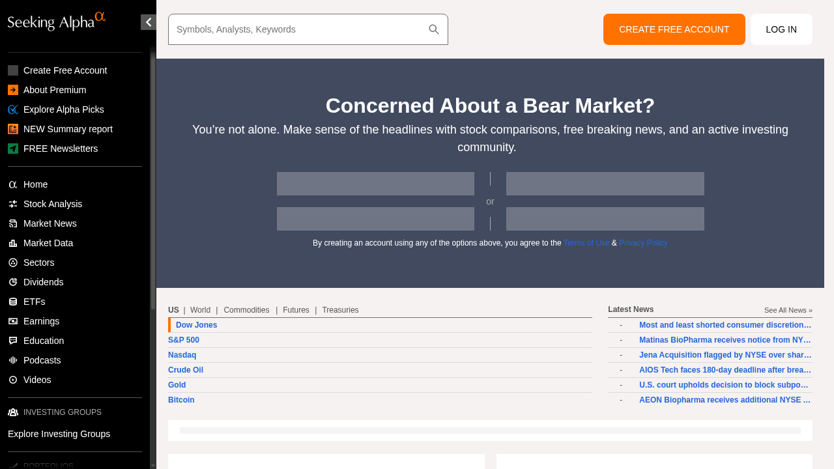Open the Podcasts icon in sidebar
Screen dimensions: 834x469
(12, 360)
